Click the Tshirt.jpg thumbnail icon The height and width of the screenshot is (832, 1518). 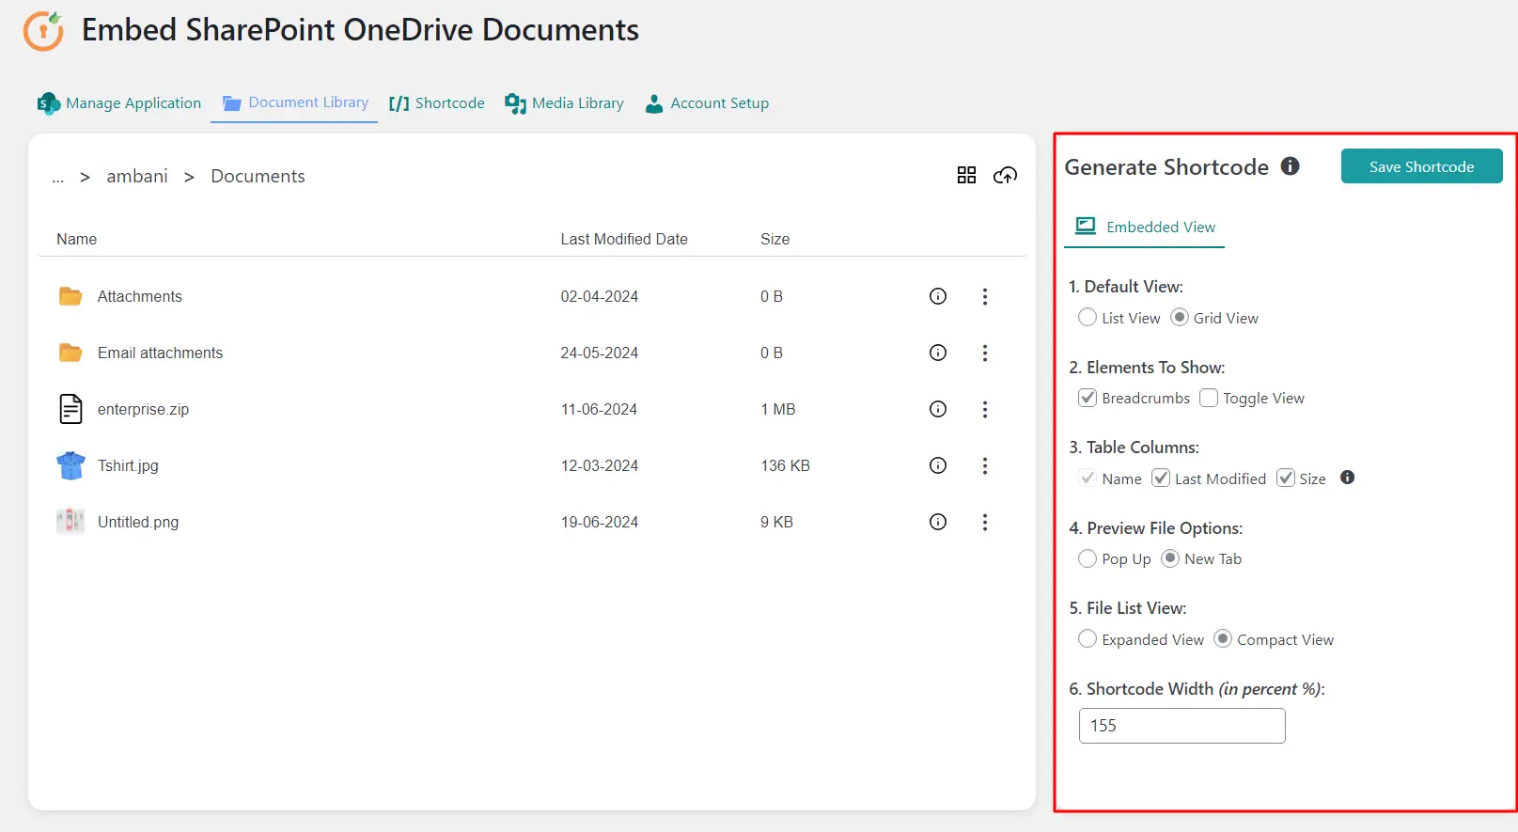(70, 465)
